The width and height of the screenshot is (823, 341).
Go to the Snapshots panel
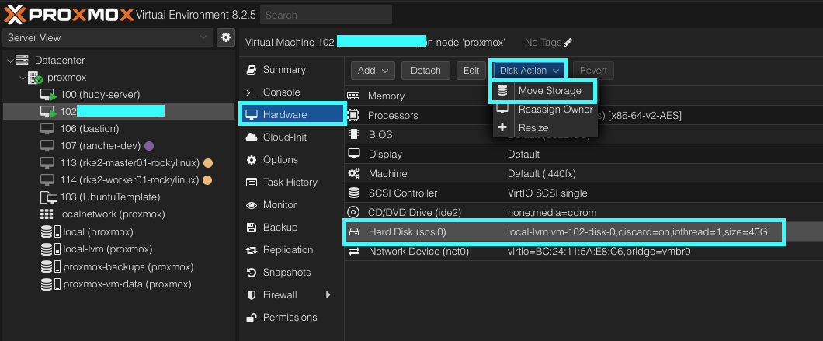point(286,272)
